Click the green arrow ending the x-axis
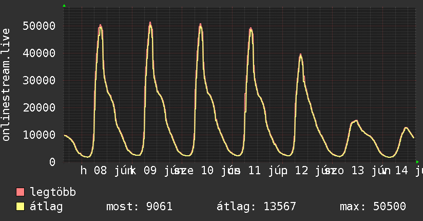Screen dimensions: 423x221 [x=417, y=162]
